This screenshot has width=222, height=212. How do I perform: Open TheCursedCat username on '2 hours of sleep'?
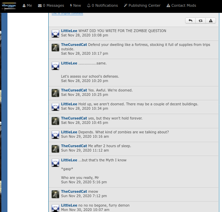74,146
